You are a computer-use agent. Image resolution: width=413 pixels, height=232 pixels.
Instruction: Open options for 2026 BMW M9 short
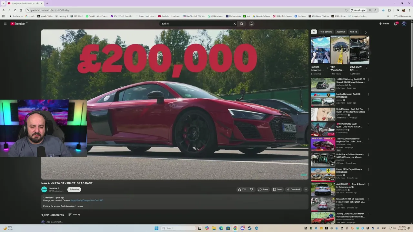point(366,68)
